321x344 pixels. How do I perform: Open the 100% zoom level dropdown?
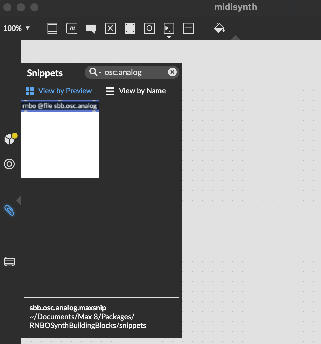pyautogui.click(x=16, y=28)
